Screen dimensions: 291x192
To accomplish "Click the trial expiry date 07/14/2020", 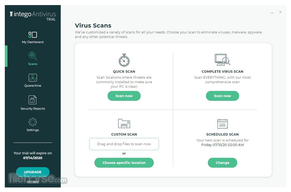I will (x=33, y=158).
